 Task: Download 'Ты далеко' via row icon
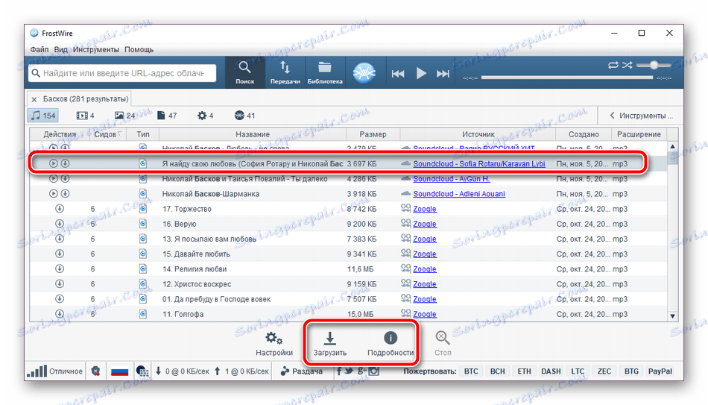pyautogui.click(x=65, y=178)
